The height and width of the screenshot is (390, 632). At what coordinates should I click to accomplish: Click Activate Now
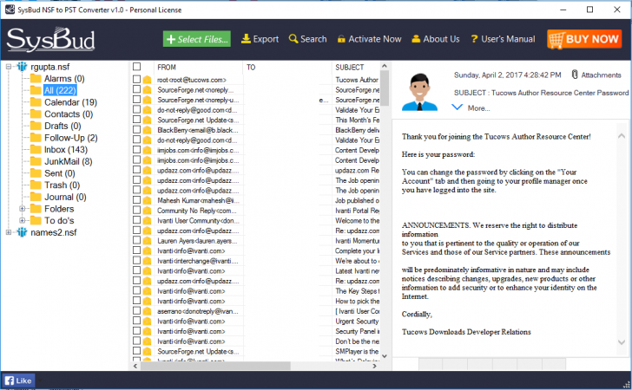click(369, 39)
